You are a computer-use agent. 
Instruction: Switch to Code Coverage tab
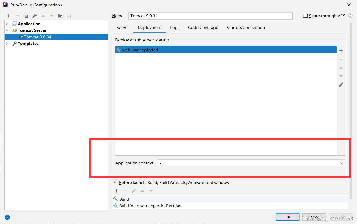pos(203,28)
